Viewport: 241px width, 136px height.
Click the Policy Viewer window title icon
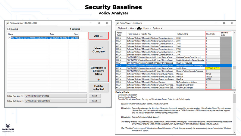117,23
